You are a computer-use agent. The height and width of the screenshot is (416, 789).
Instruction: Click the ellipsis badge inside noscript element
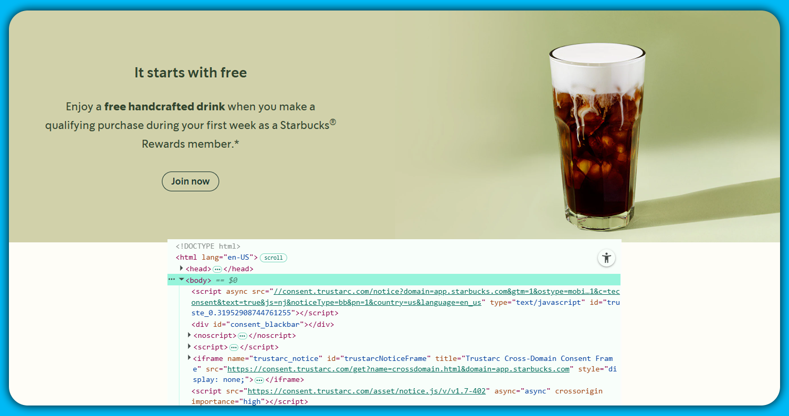point(242,336)
